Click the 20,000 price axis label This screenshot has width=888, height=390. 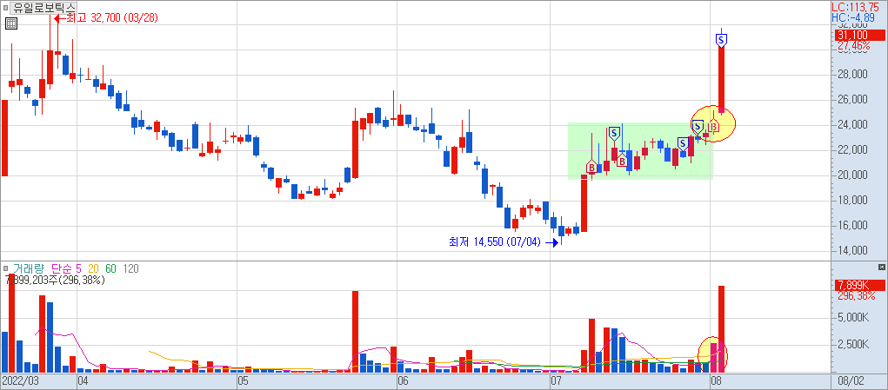point(852,175)
